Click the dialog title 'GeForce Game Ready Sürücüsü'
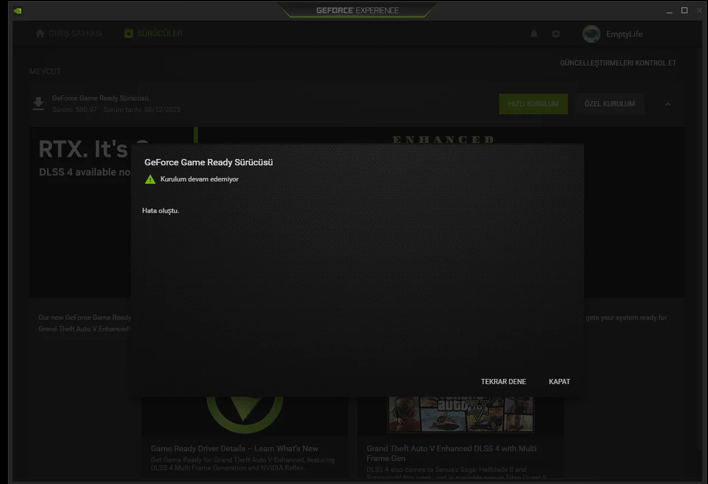 (x=209, y=162)
